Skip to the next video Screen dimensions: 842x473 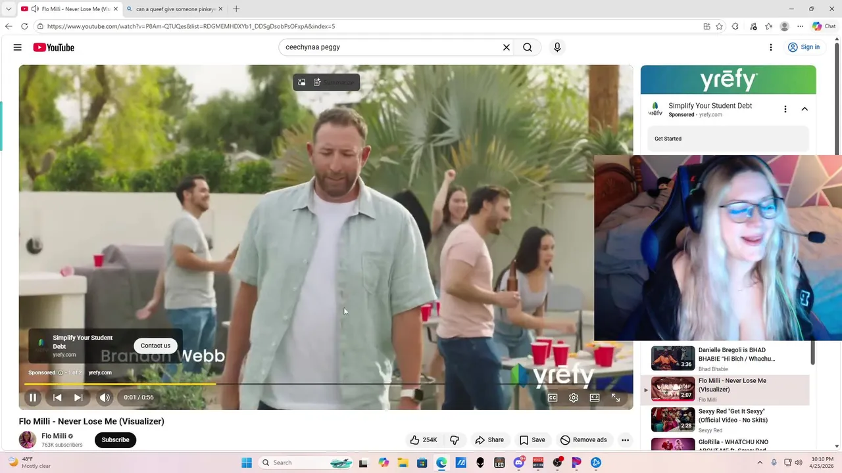tap(78, 397)
